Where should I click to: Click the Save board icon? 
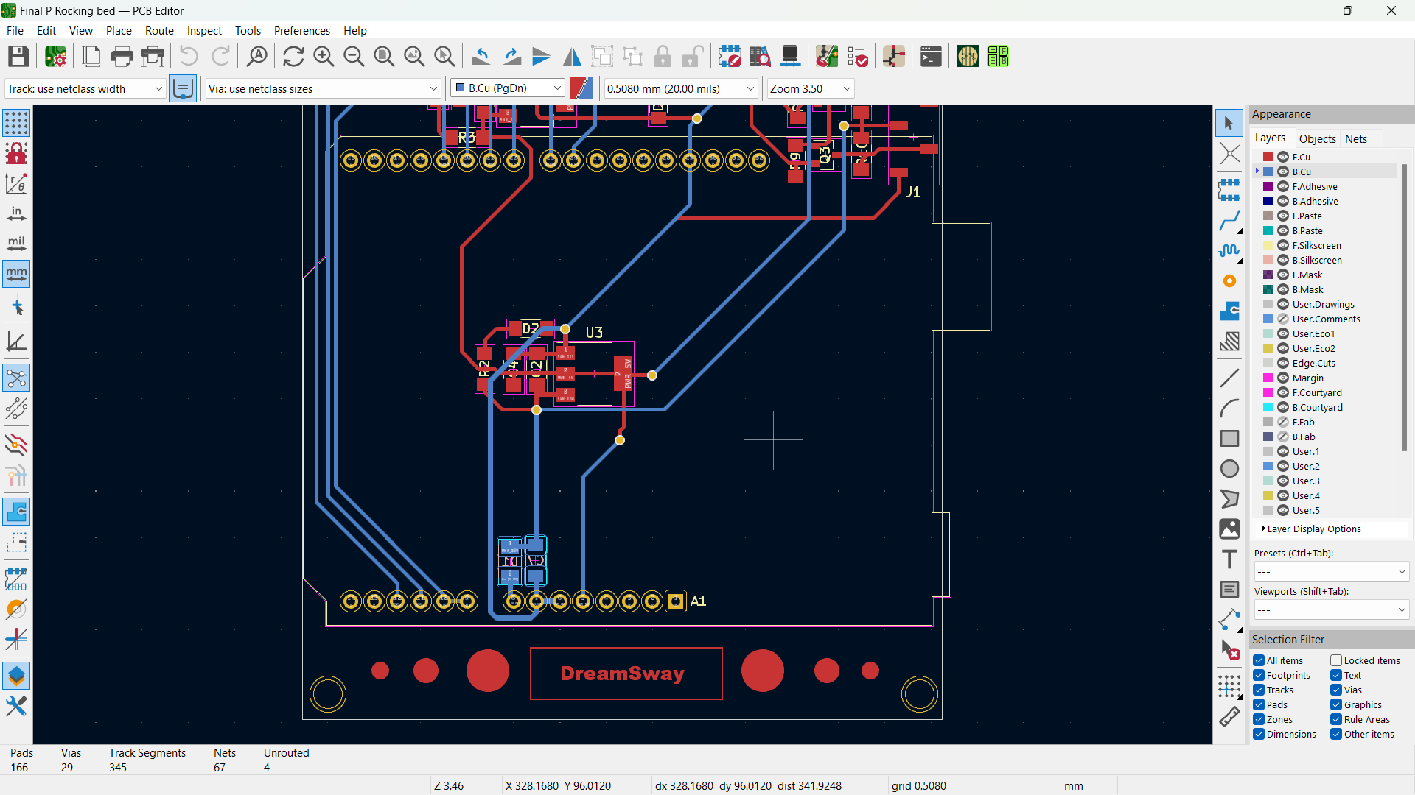[18, 57]
